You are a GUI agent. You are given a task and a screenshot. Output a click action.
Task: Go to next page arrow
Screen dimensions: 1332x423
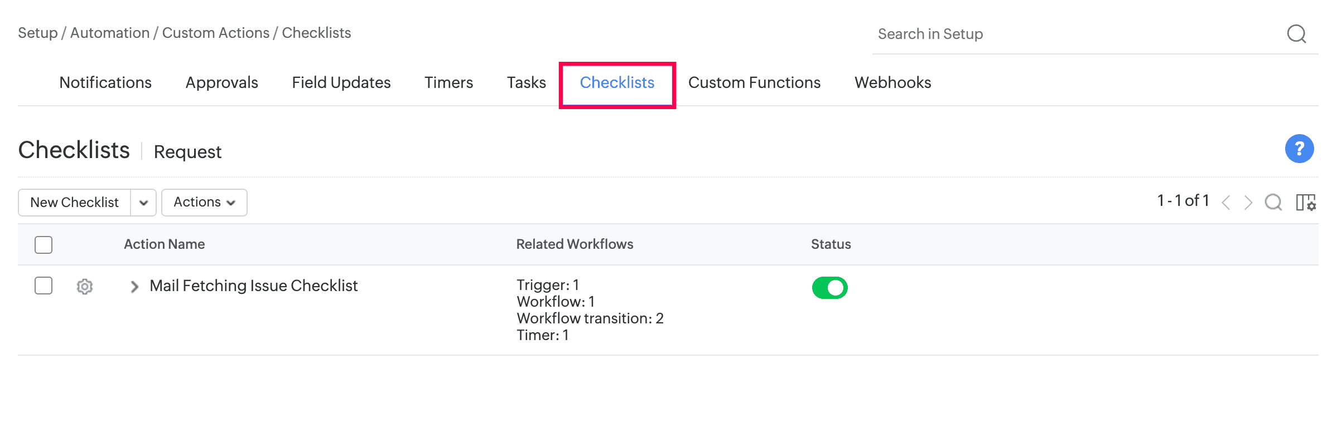[x=1248, y=203]
